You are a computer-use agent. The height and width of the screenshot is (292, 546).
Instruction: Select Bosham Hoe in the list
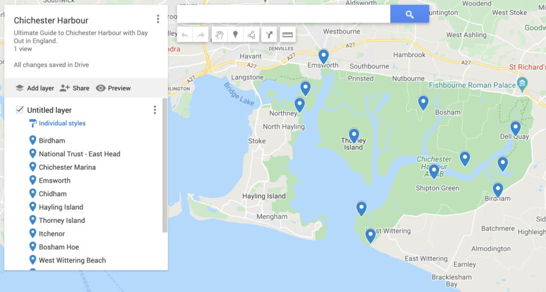(59, 247)
